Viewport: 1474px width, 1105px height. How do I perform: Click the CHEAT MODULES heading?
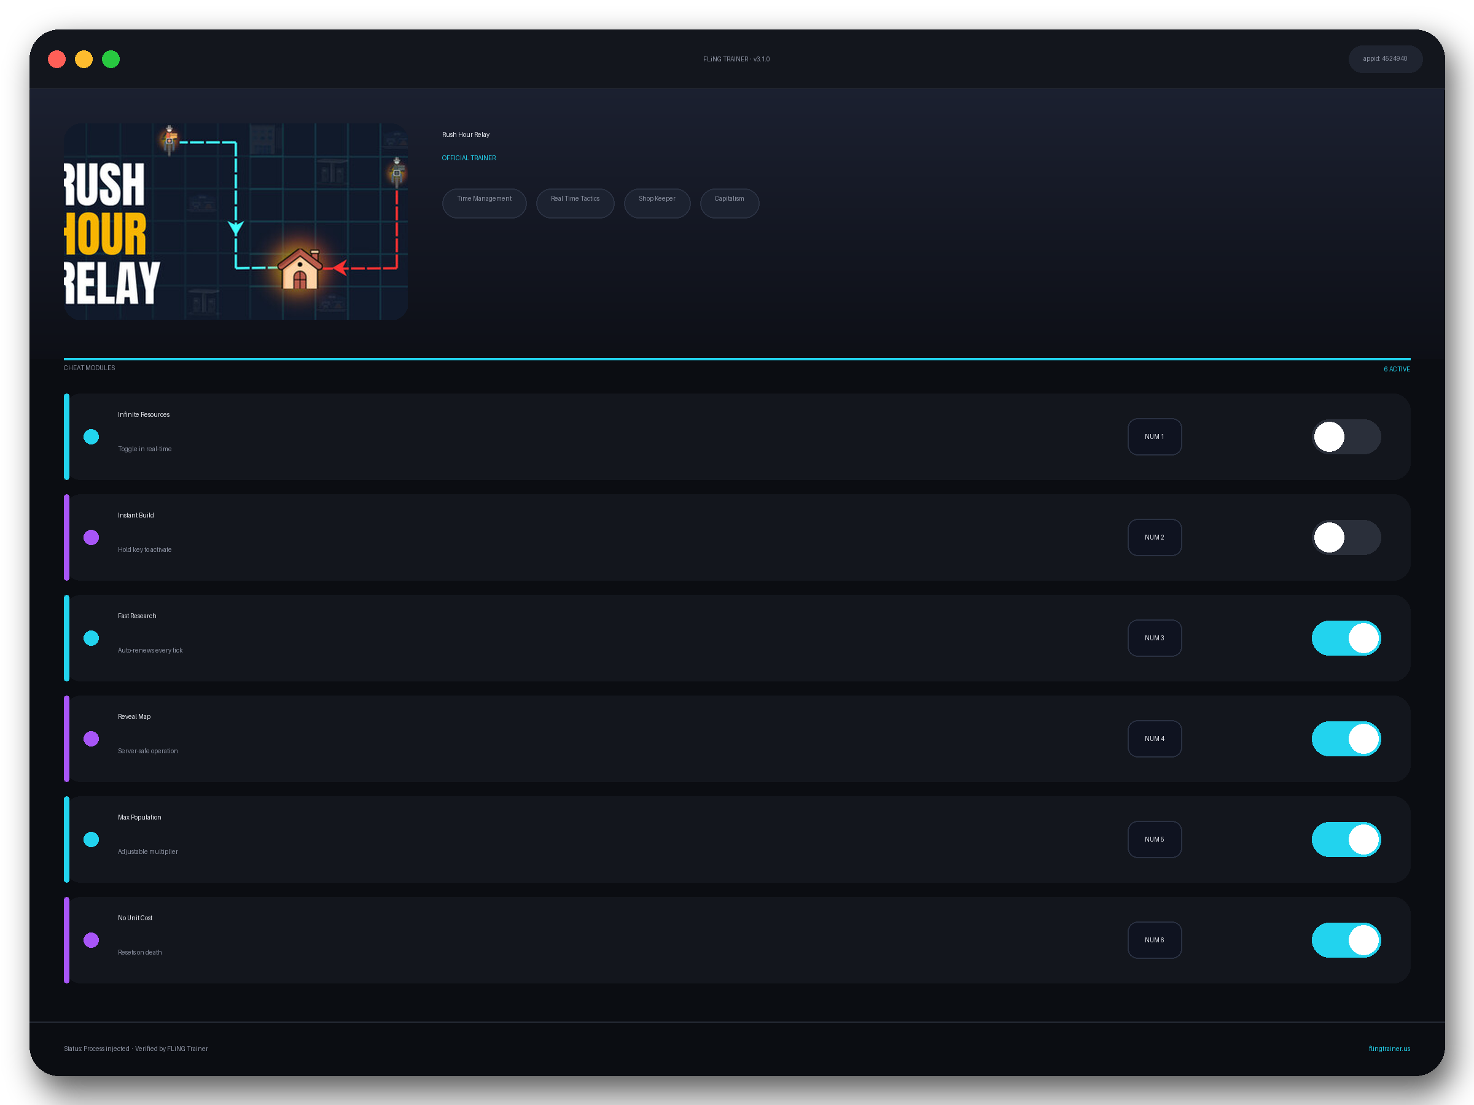click(89, 368)
